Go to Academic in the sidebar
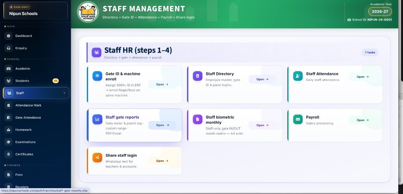The image size is (403, 194). (x=35, y=68)
